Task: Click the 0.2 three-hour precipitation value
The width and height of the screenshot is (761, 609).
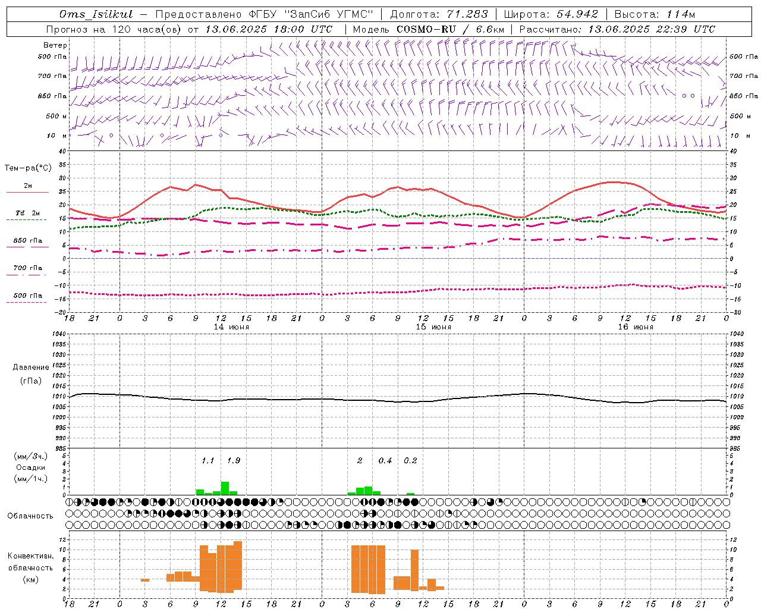Action: pos(411,460)
